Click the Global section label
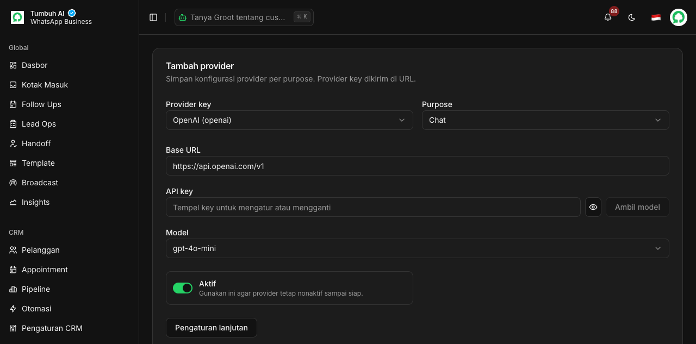This screenshot has width=696, height=344. click(18, 48)
